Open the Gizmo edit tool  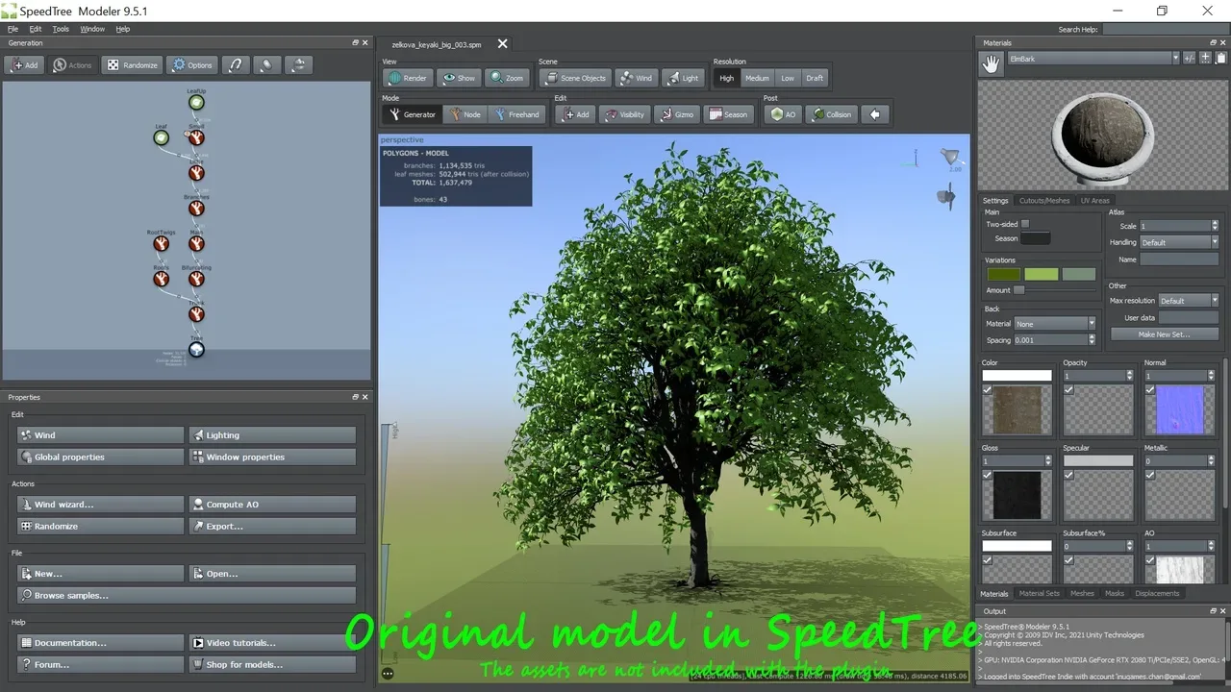click(677, 113)
